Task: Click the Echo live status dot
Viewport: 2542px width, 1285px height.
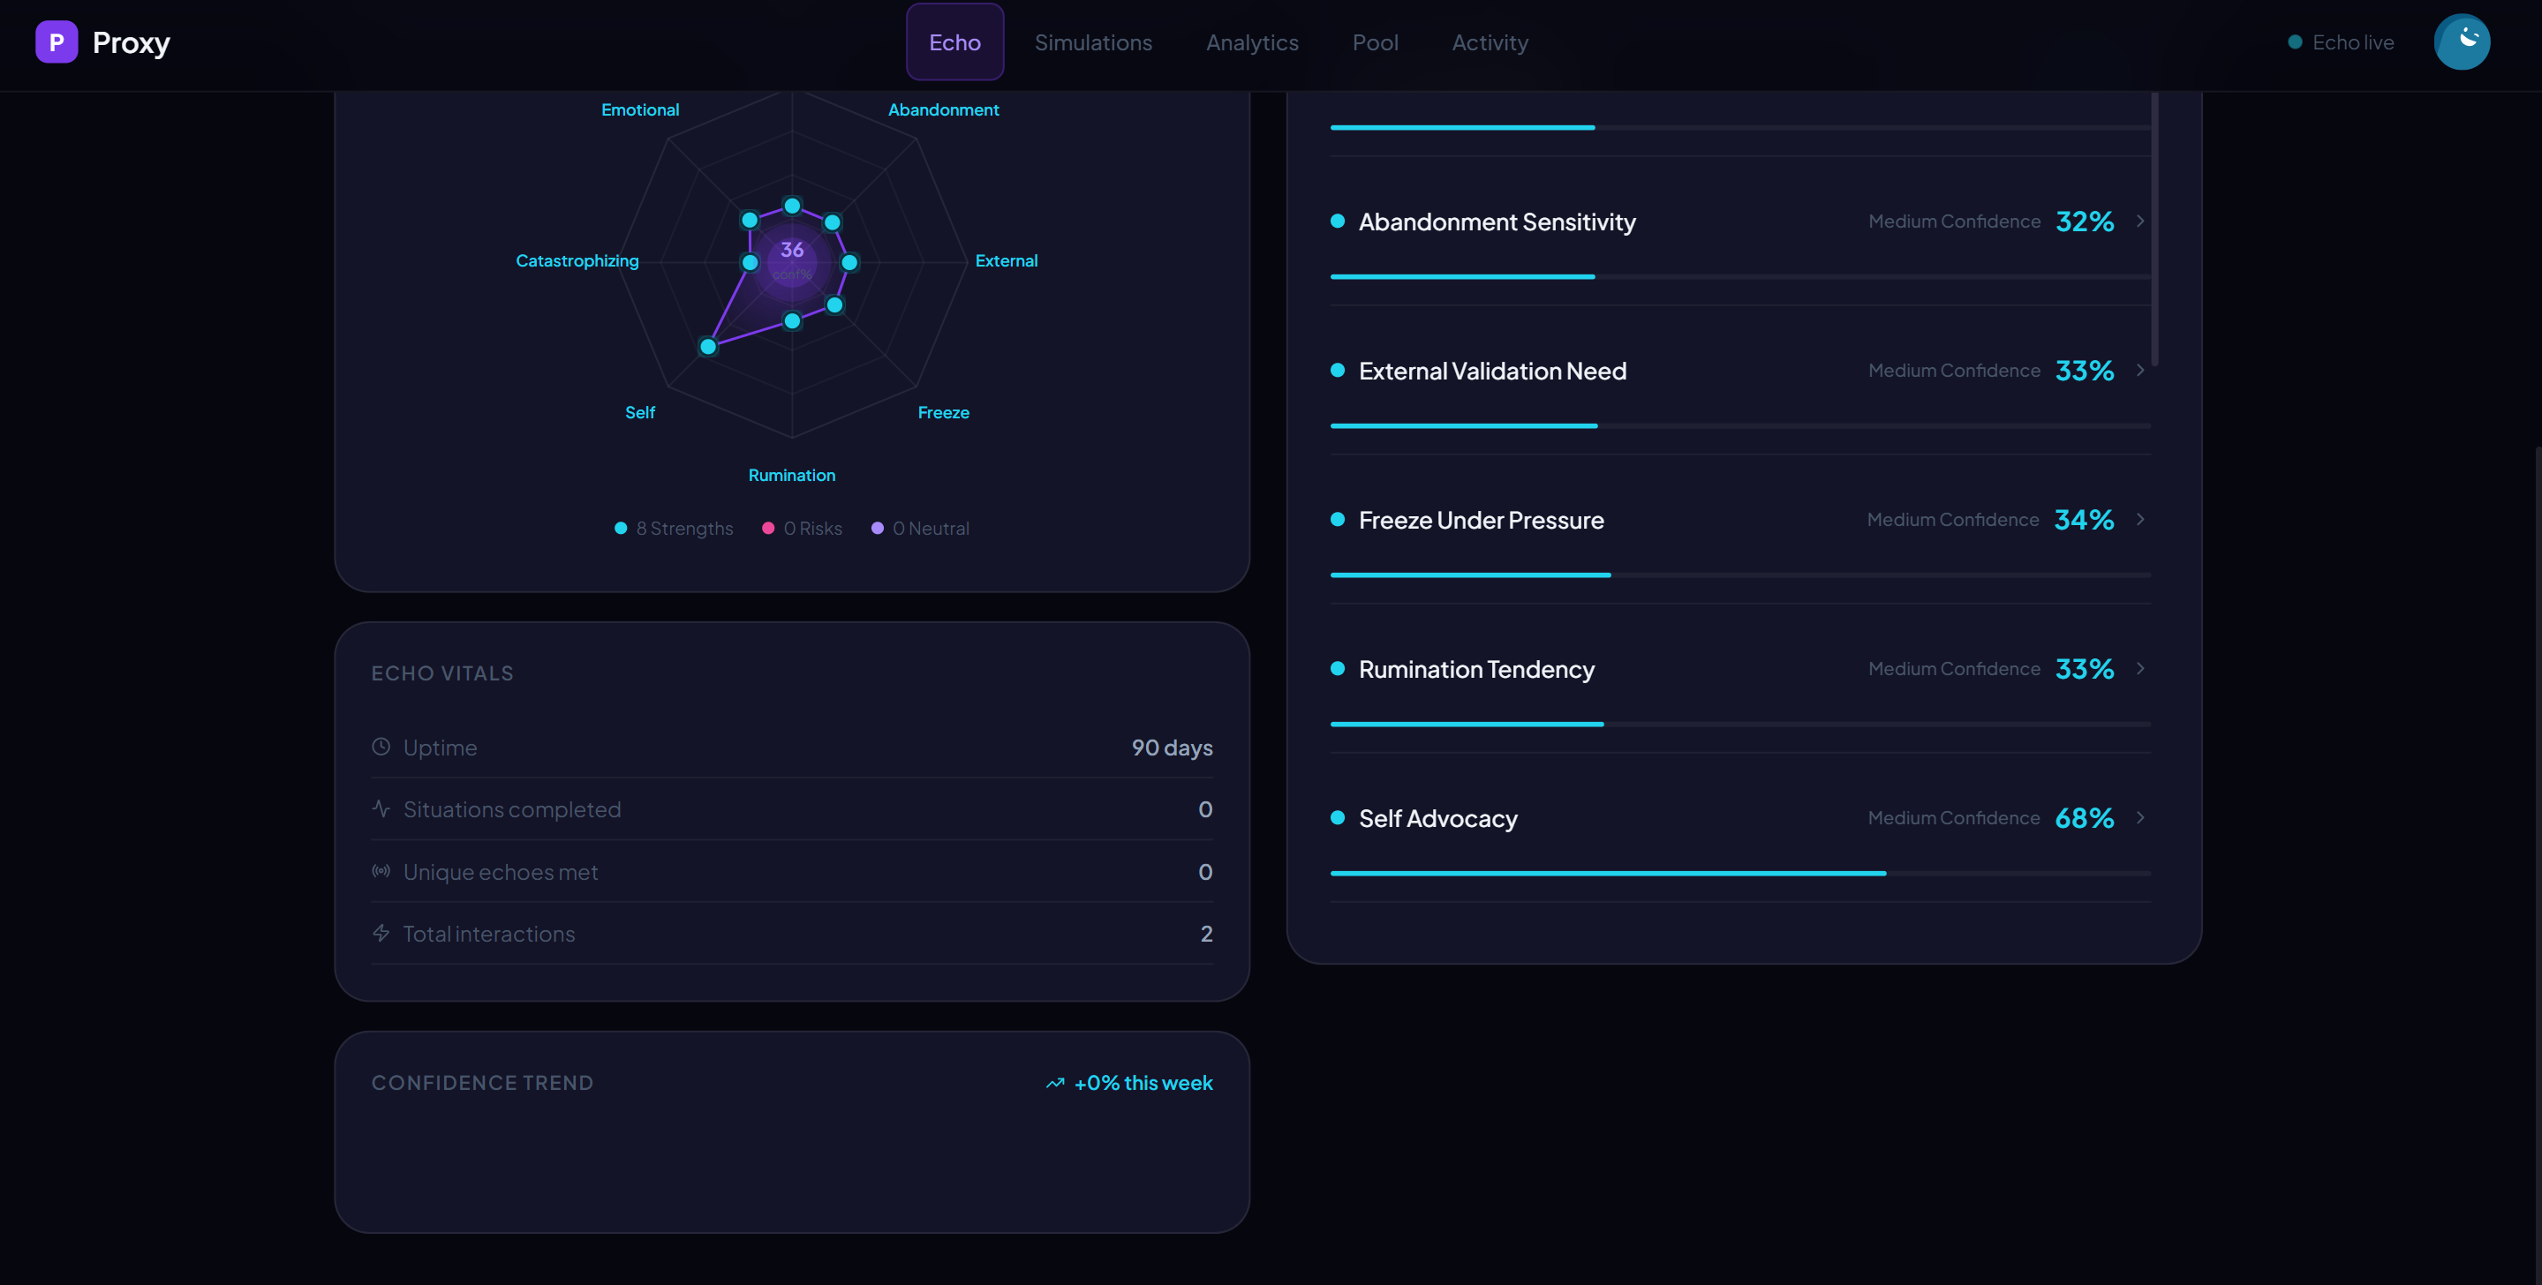Action: (2294, 42)
